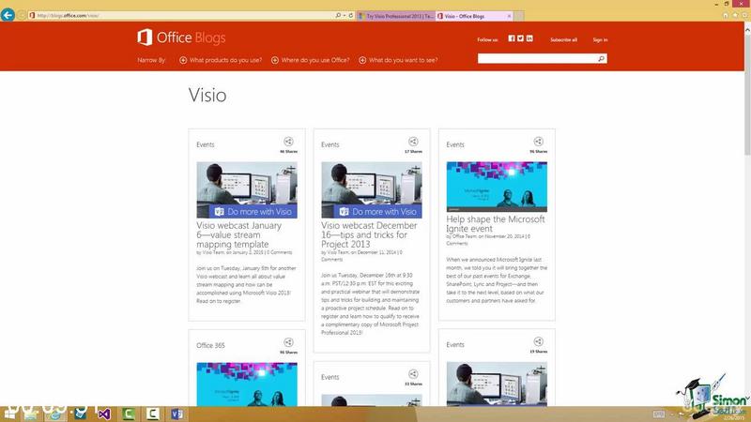Open the Windows Store taskbar icon
Image resolution: width=751 pixels, height=422 pixels.
80,414
